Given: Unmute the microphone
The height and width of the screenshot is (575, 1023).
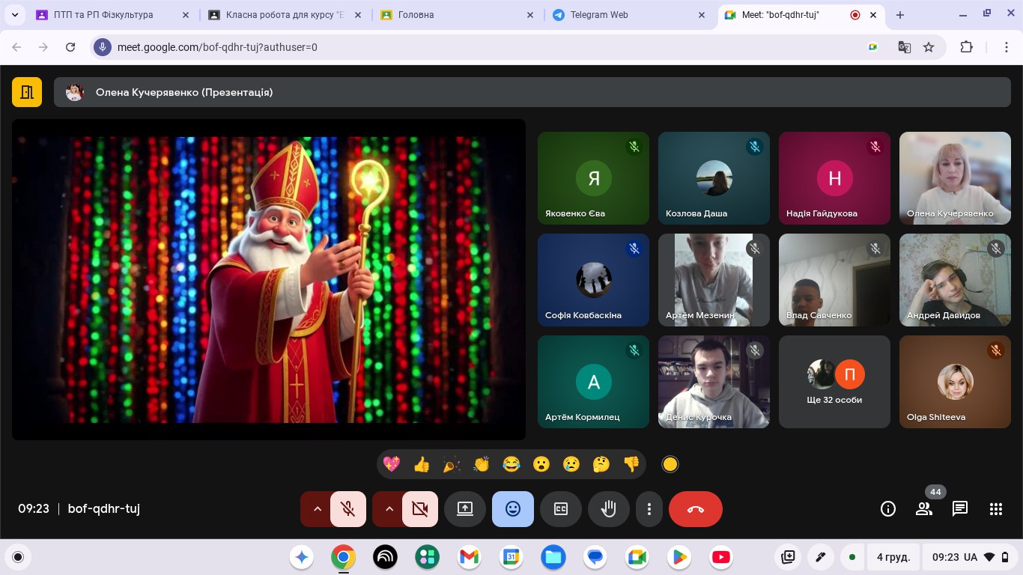Looking at the screenshot, I should 347,509.
